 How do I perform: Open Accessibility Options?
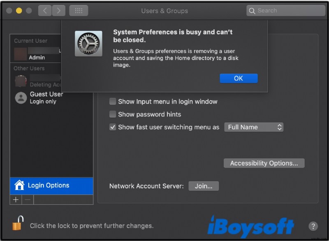264,163
